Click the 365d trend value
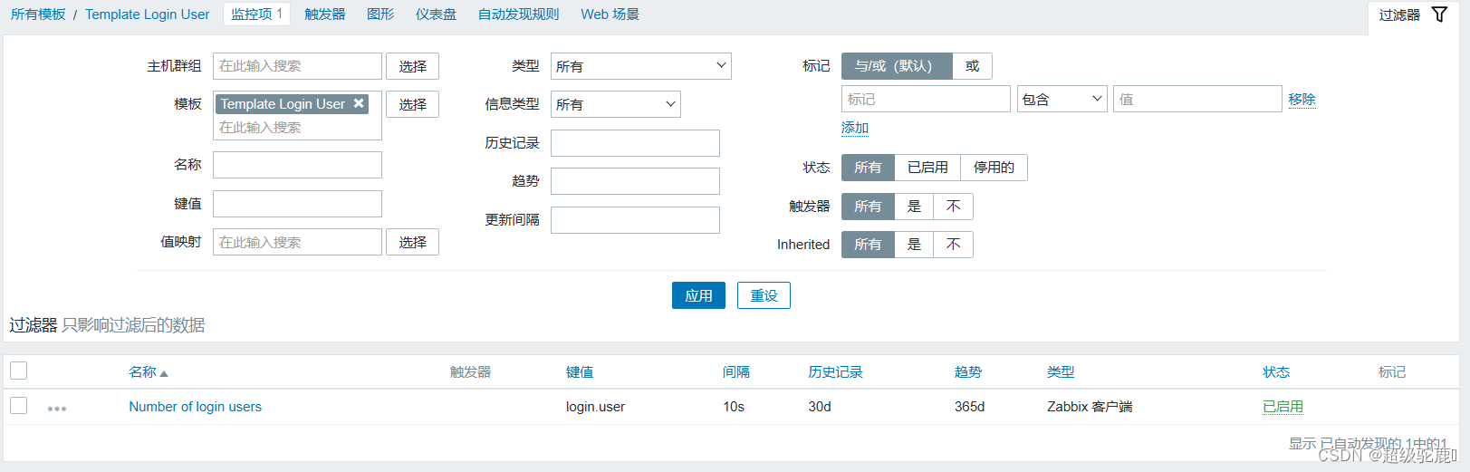 [x=969, y=407]
